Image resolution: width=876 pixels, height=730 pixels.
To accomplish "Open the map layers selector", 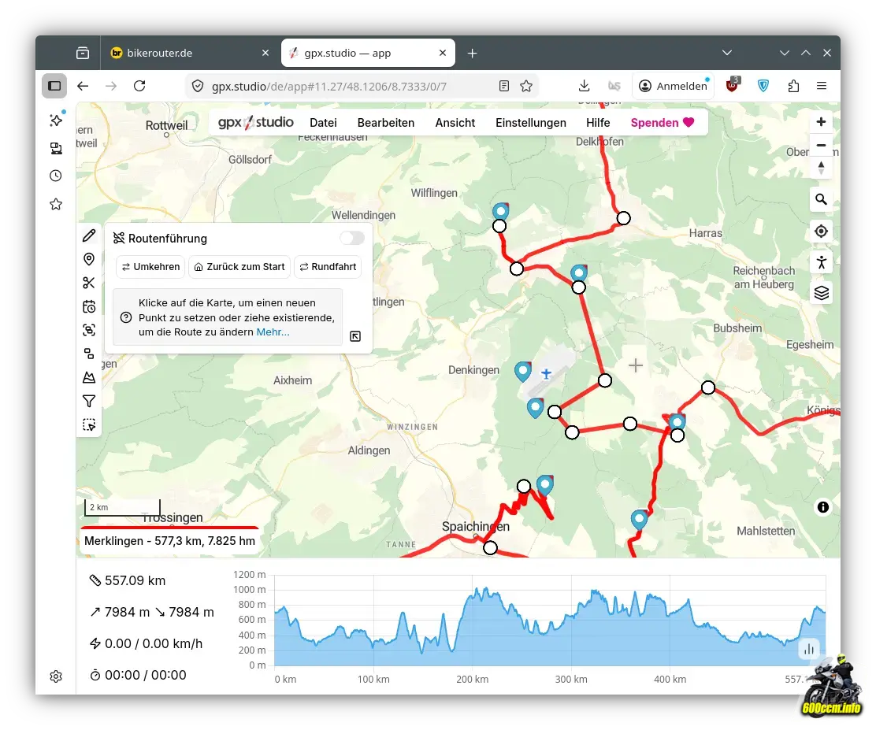I will coord(821,293).
